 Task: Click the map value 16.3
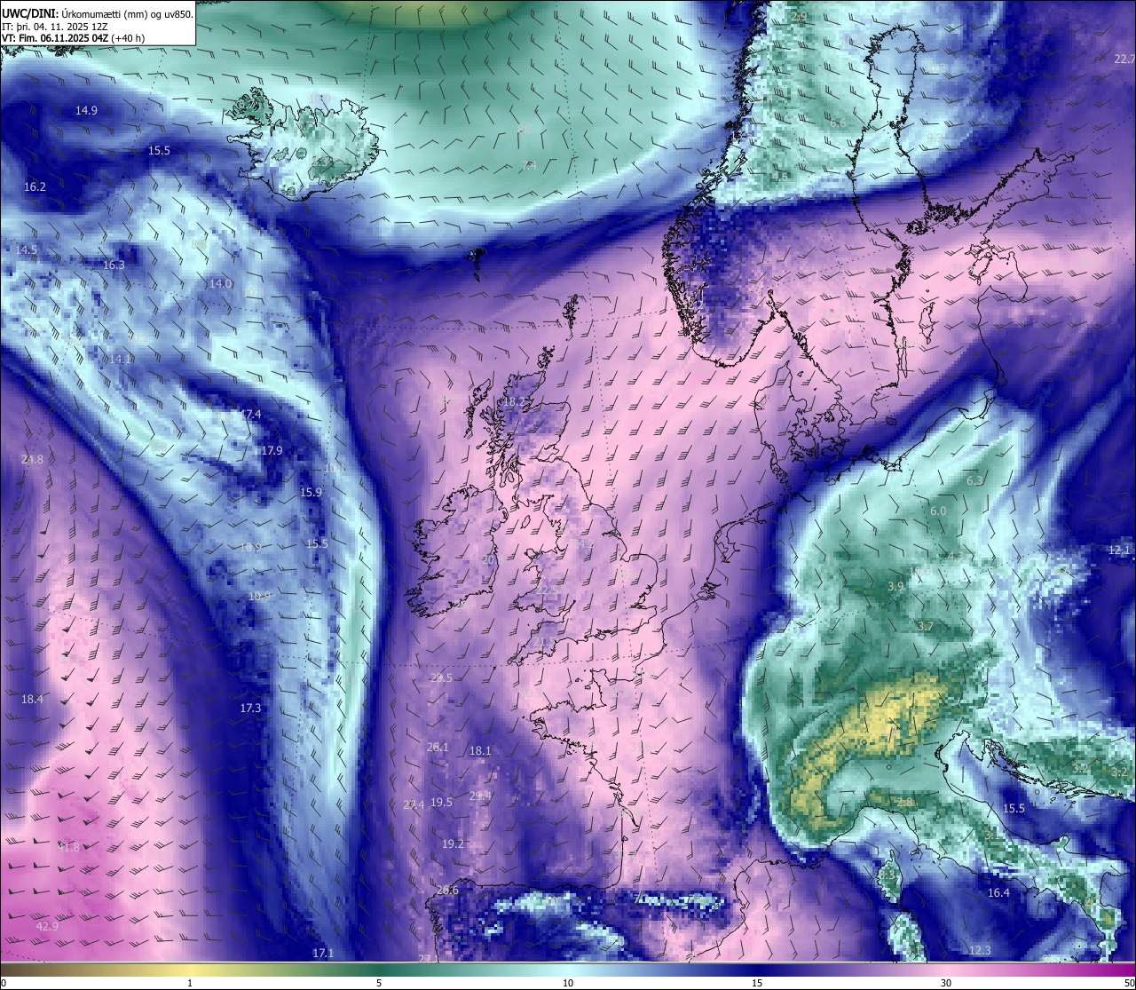(114, 265)
